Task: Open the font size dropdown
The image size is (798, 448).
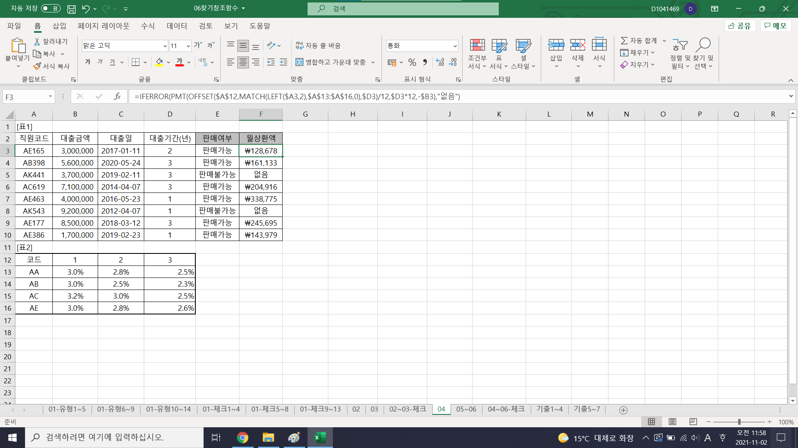Action: tap(188, 46)
